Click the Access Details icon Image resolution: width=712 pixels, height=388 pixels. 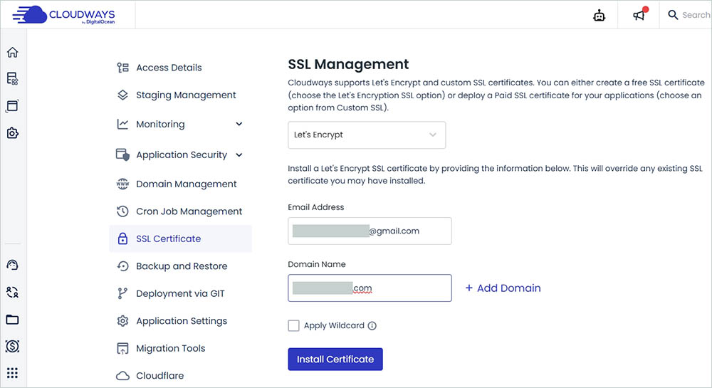click(122, 68)
